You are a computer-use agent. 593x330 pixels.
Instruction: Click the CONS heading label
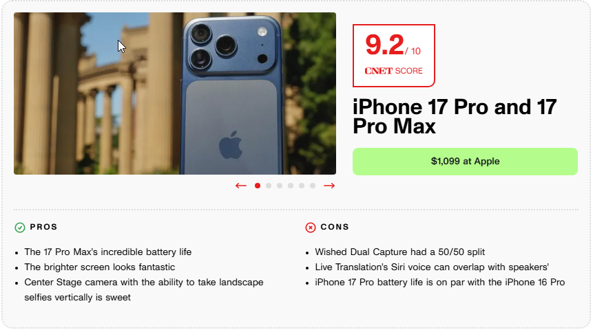pos(335,227)
